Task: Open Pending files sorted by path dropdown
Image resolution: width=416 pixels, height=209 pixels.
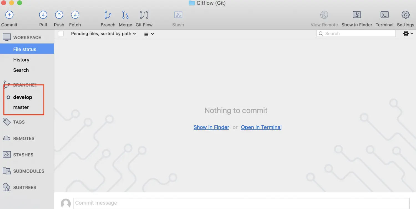Action: pos(103,33)
